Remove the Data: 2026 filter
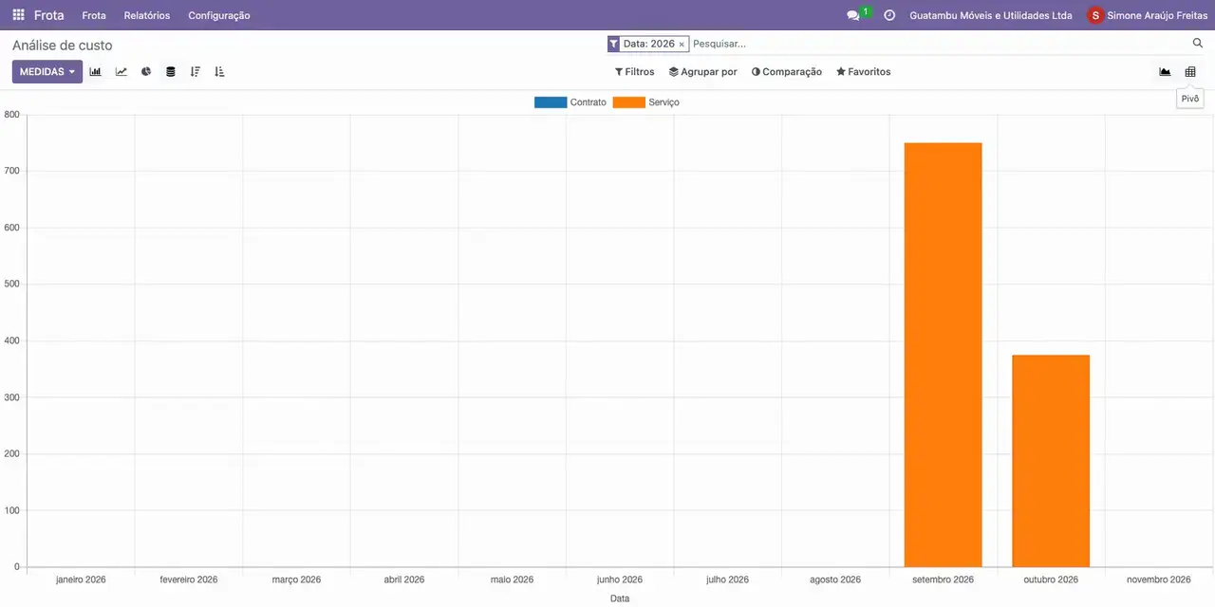This screenshot has height=607, width=1215. [682, 45]
